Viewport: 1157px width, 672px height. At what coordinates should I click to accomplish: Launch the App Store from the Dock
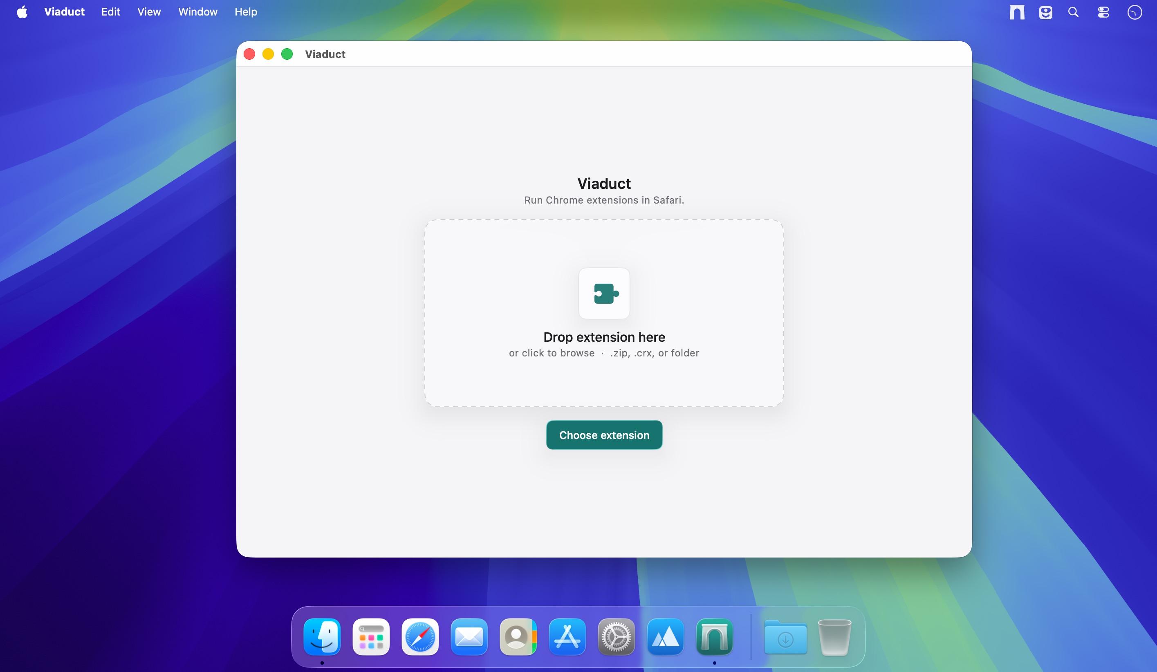point(567,637)
